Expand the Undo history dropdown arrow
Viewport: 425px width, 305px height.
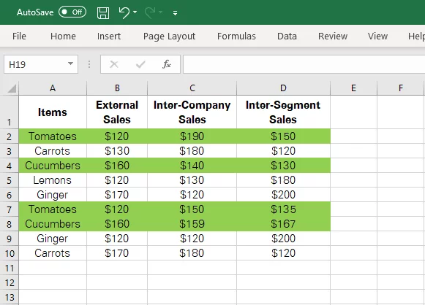click(135, 12)
